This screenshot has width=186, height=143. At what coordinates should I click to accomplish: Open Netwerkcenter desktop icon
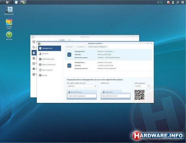tap(9, 11)
